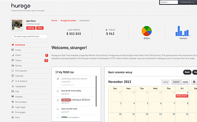Follow the Huraga template breadcrumb link
Image resolution: width=197 pixels, height=122 pixels.
68,21
